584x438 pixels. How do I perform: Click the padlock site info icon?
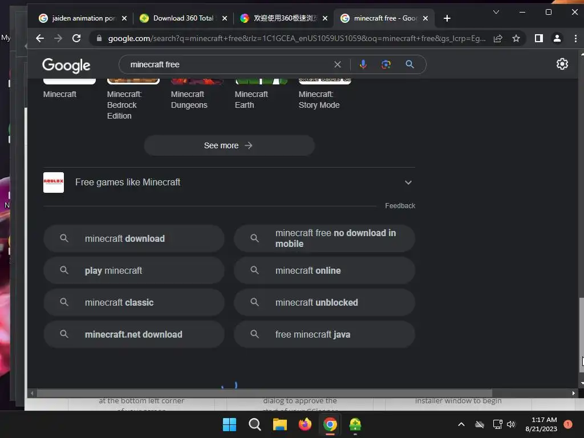99,38
